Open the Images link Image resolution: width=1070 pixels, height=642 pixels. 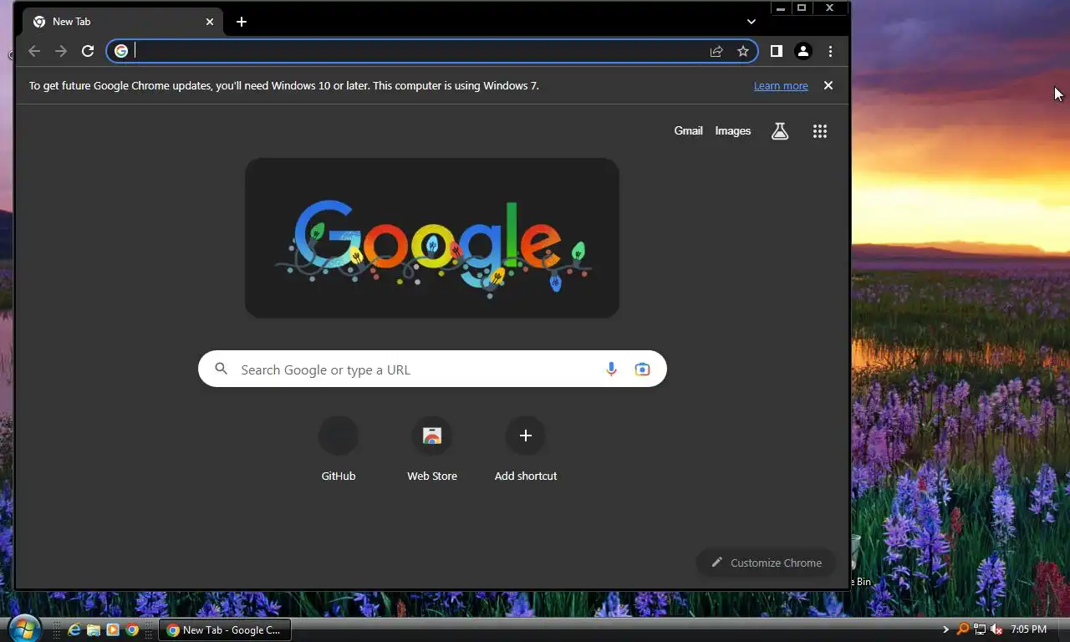coord(733,130)
